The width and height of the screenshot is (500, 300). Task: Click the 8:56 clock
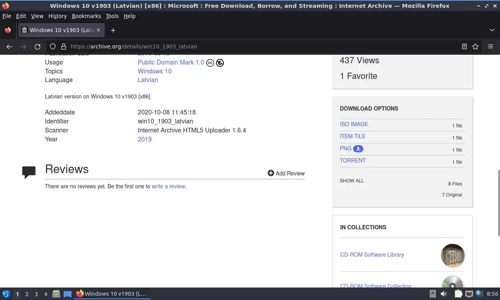pos(492,294)
